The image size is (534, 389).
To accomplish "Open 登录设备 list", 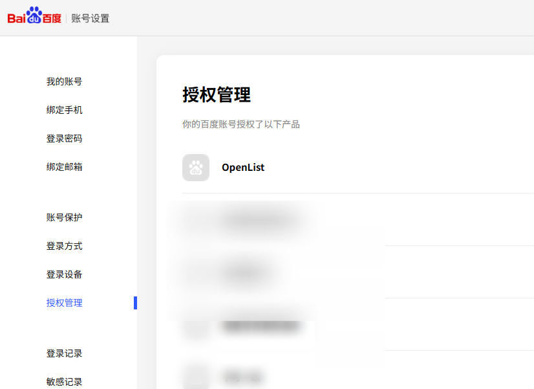I will (x=64, y=274).
